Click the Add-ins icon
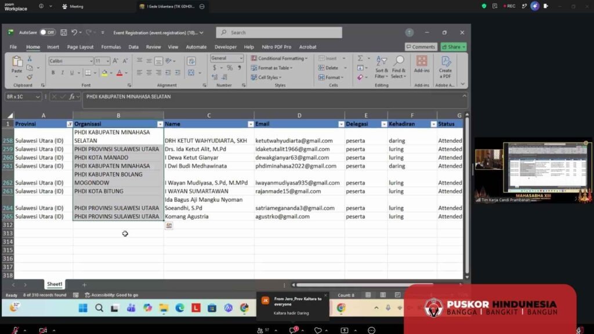Screen dimensions: 594x334 click(422, 64)
